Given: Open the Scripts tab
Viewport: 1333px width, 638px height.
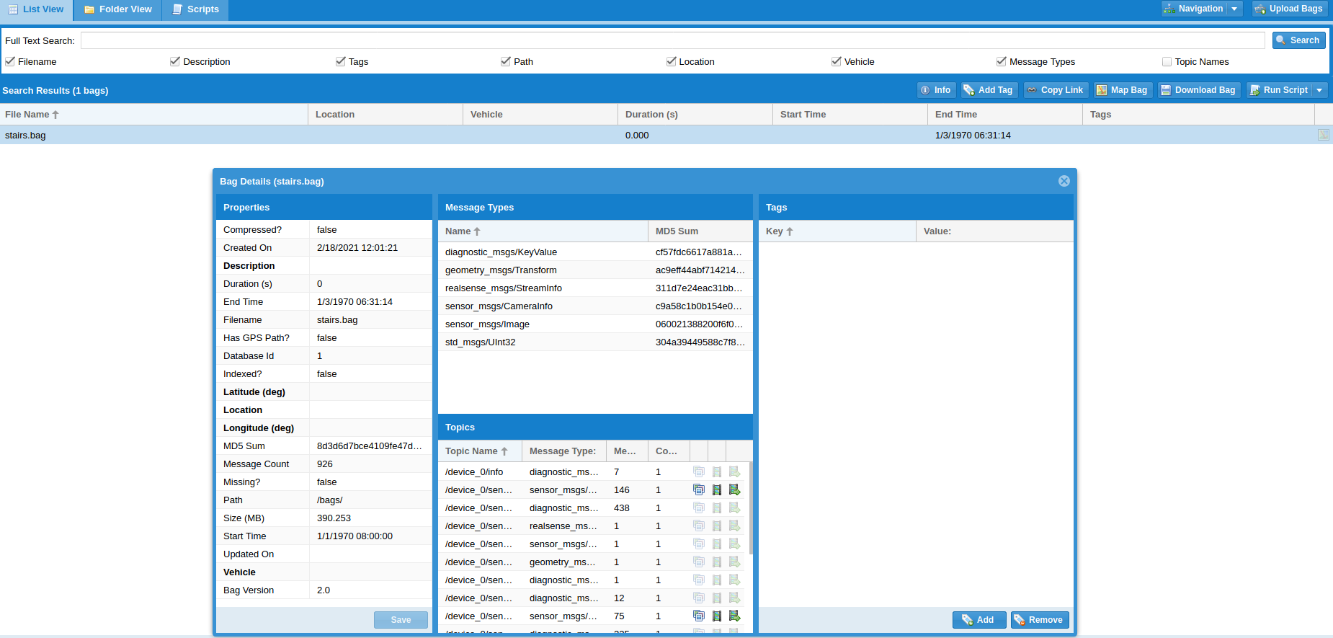Looking at the screenshot, I should click(195, 9).
